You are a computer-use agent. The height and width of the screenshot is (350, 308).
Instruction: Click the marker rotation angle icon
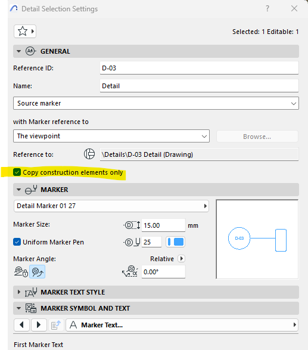tap(130, 271)
